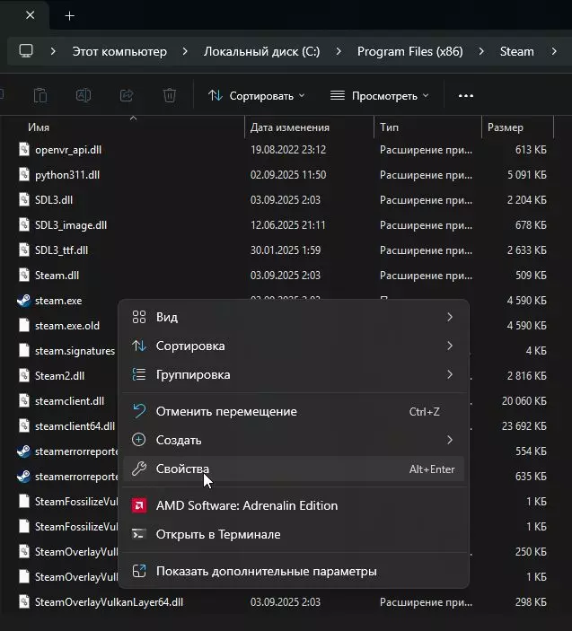The width and height of the screenshot is (572, 631).
Task: Click the Rename icon in the toolbar
Action: click(x=83, y=95)
